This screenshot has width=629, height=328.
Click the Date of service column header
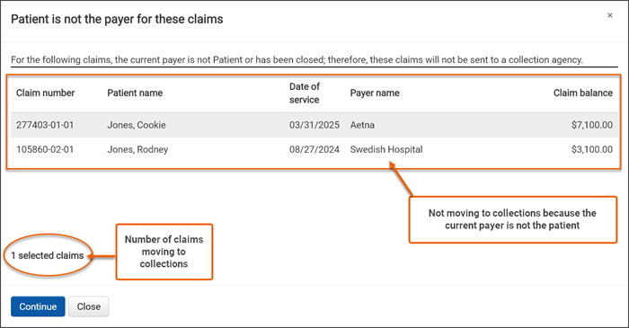pos(305,93)
